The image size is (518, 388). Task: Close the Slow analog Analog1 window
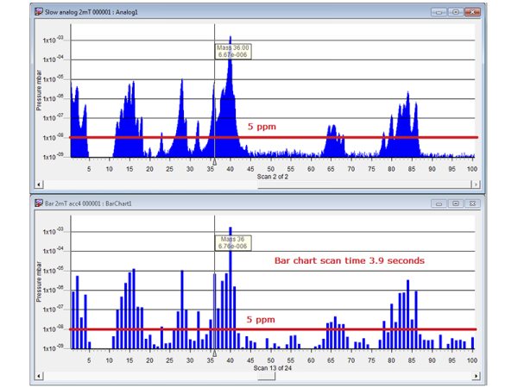pyautogui.click(x=472, y=12)
